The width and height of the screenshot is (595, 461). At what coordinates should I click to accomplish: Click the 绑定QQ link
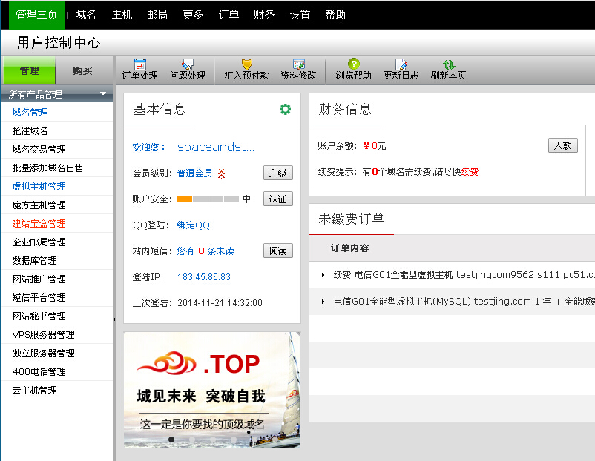pos(194,225)
